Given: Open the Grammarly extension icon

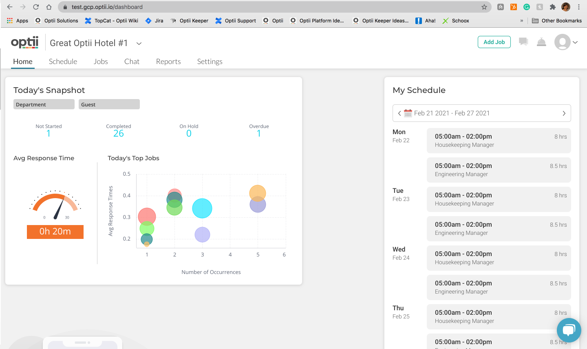Looking at the screenshot, I should point(527,7).
